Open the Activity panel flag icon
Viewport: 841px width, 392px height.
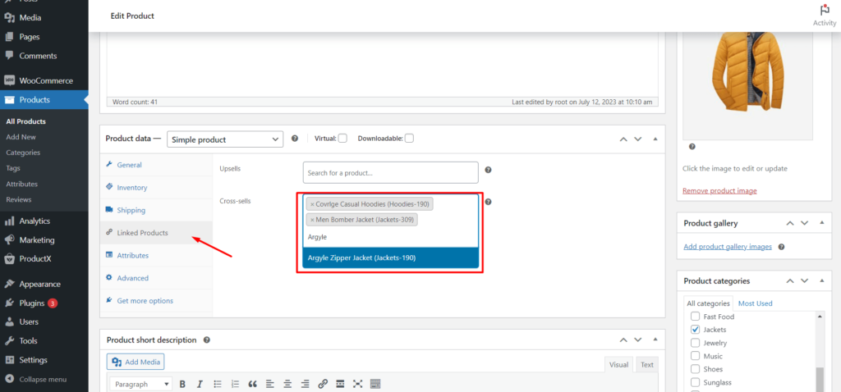pyautogui.click(x=825, y=11)
